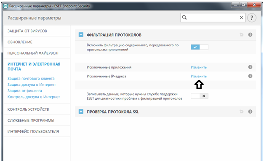Show info for Исключенные IP-адреса
This screenshot has width=264, height=162.
coord(250,76)
